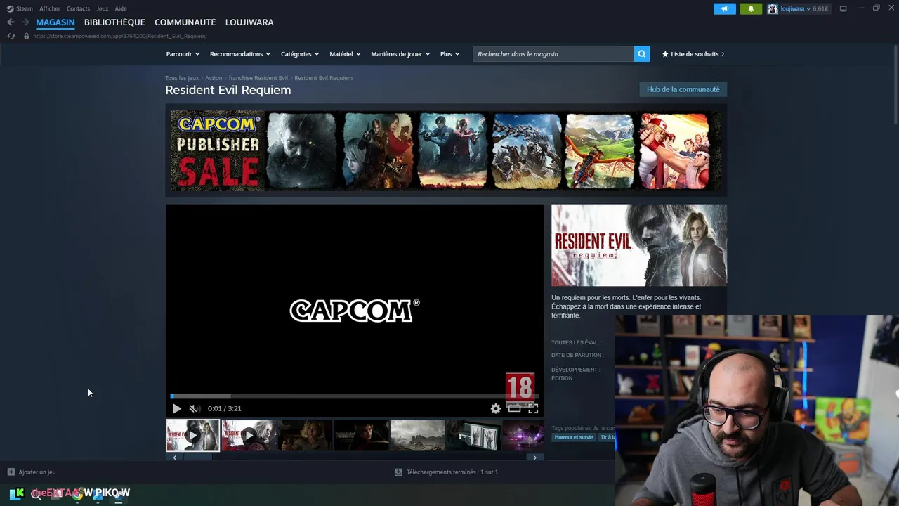Open the green notifications bell
The width and height of the screenshot is (899, 506).
[751, 8]
